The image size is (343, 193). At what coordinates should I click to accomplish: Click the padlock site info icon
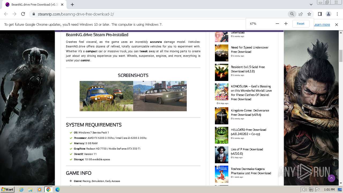(x=34, y=14)
